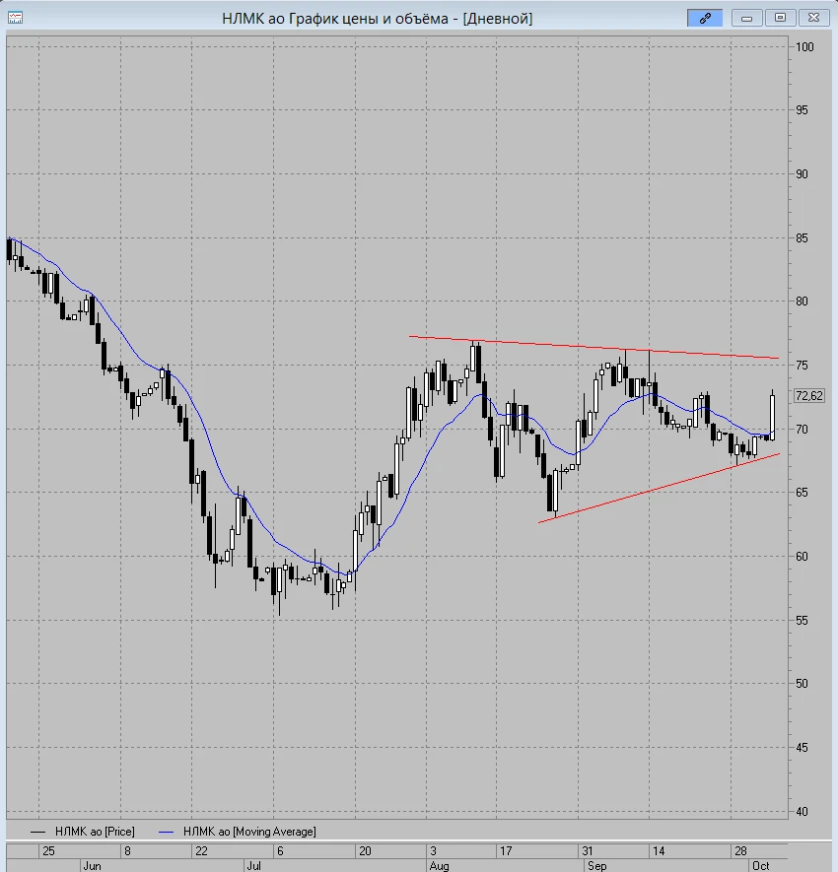The image size is (838, 872).
Task: Click the 100 level on price scale
Action: (x=804, y=46)
